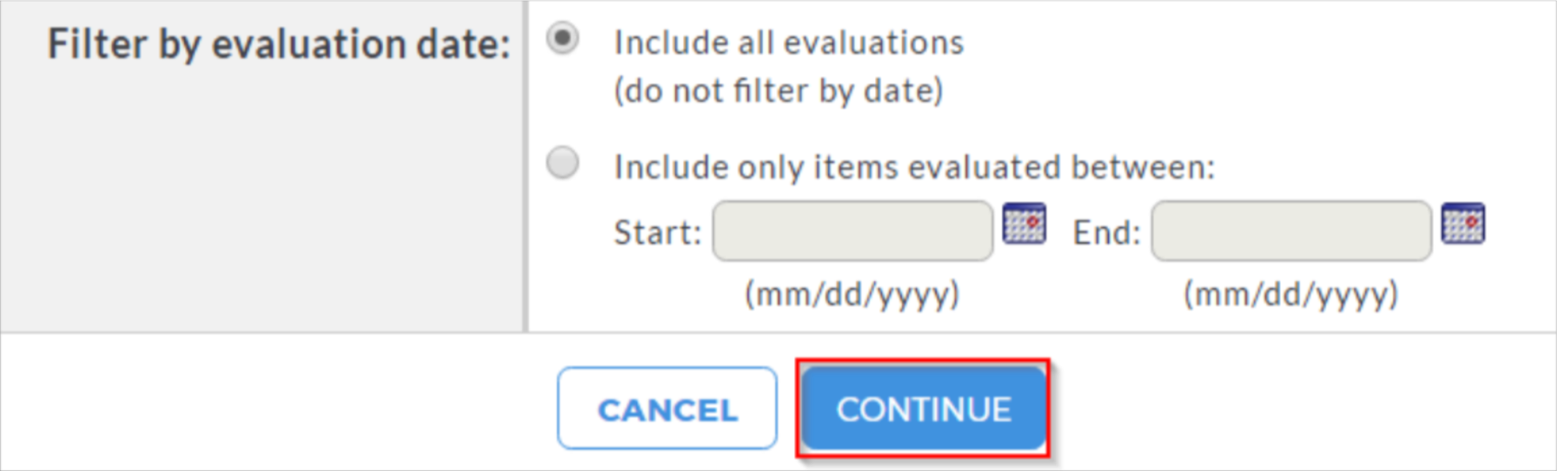The width and height of the screenshot is (1557, 471).
Task: Choose the option that skips date filtering
Action: click(562, 38)
